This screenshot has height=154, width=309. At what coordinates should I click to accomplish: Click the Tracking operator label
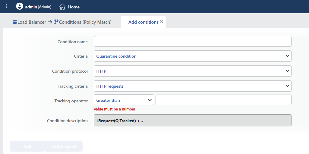(x=71, y=101)
